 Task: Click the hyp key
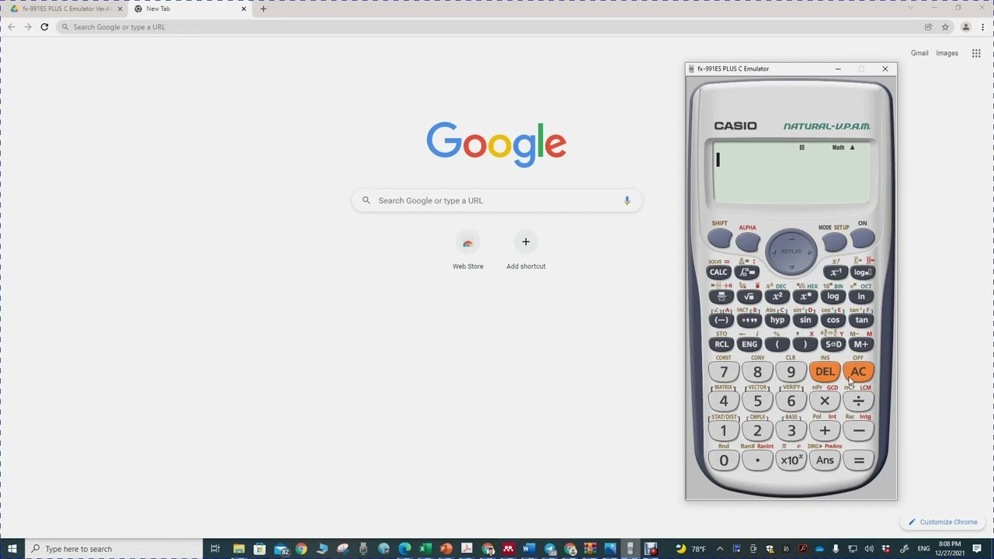tap(777, 320)
